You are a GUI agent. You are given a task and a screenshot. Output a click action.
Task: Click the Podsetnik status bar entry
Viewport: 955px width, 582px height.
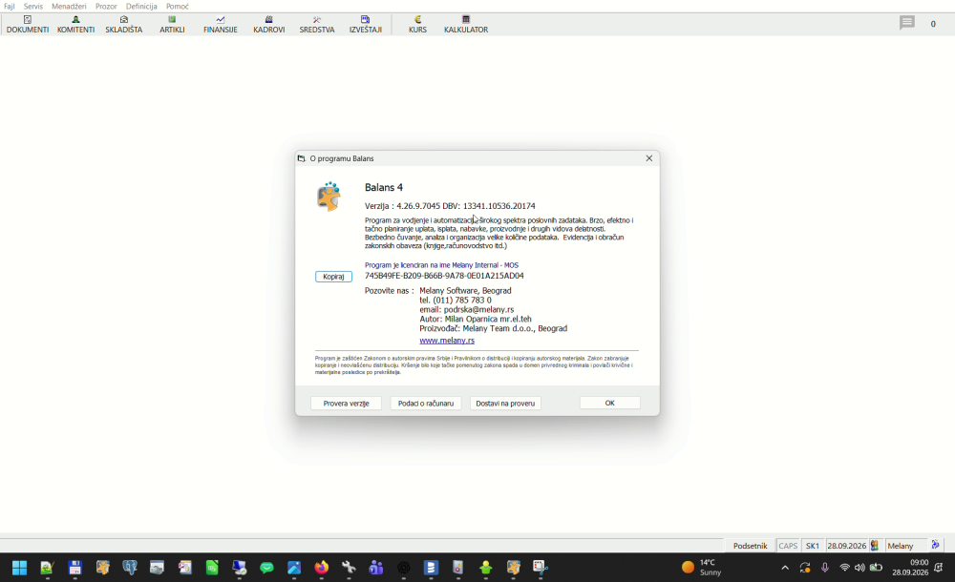pyautogui.click(x=750, y=546)
